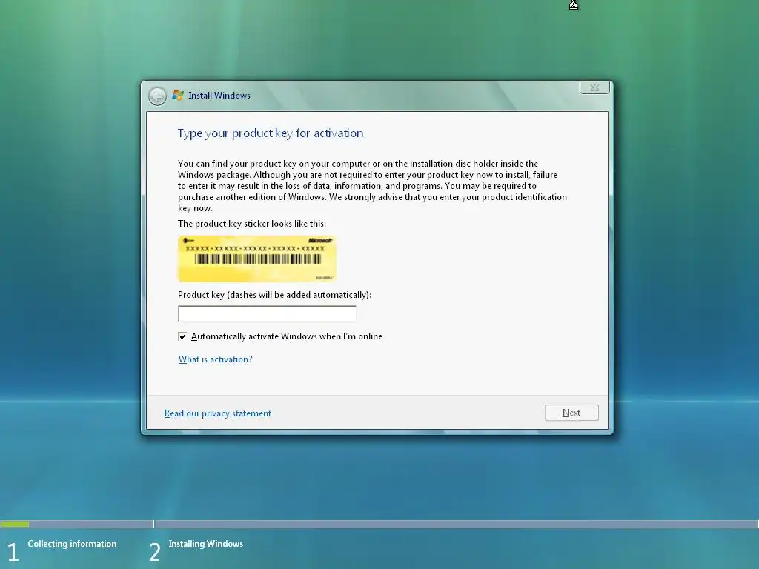Viewport: 759px width, 569px height.
Task: Click the Install Windows title text
Action: coord(219,96)
